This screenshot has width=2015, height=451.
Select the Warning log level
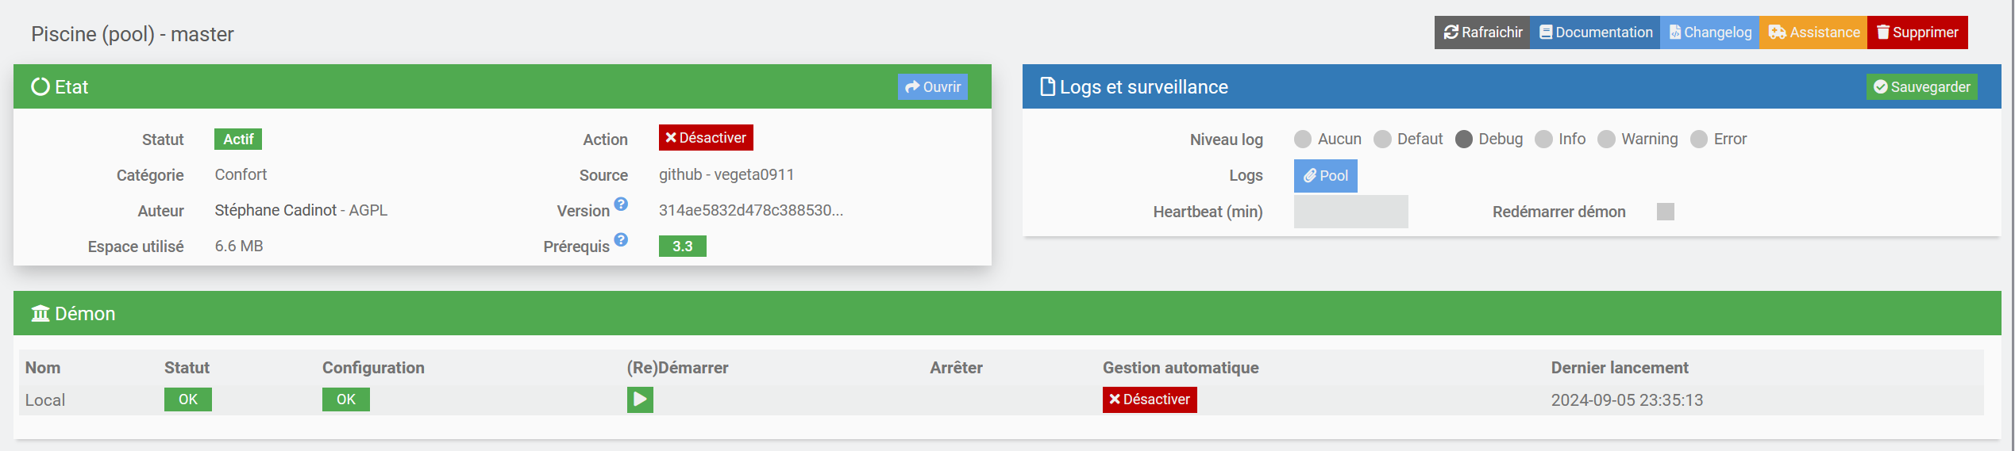[1606, 140]
